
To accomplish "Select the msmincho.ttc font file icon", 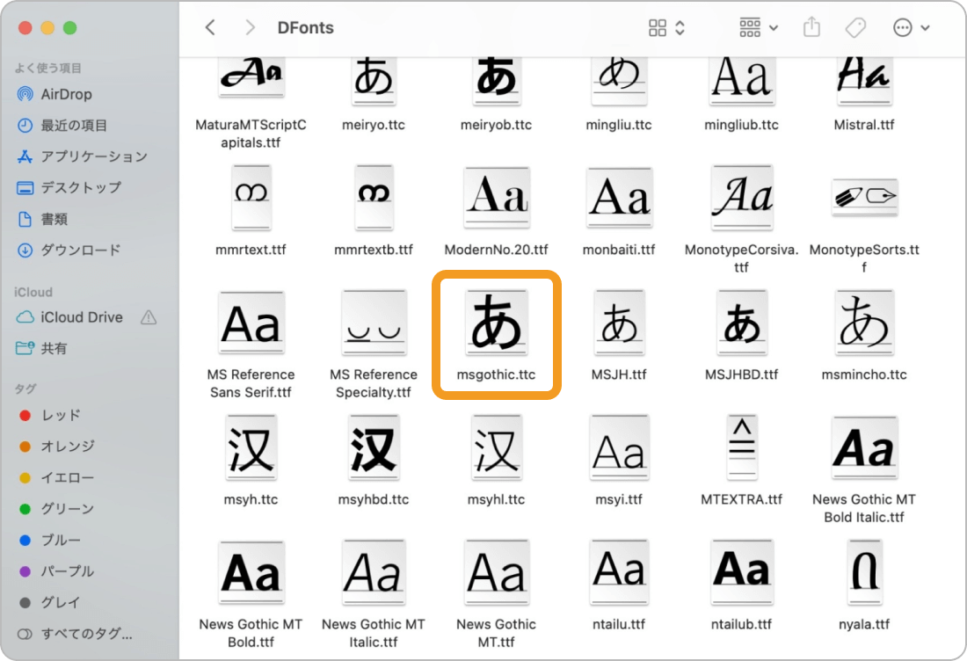I will 864,323.
